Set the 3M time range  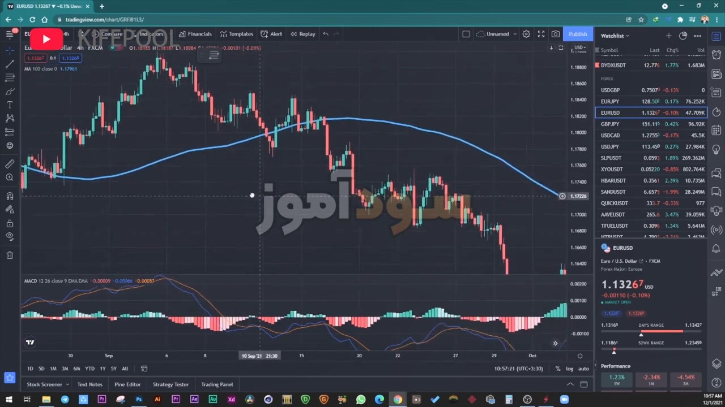point(65,369)
